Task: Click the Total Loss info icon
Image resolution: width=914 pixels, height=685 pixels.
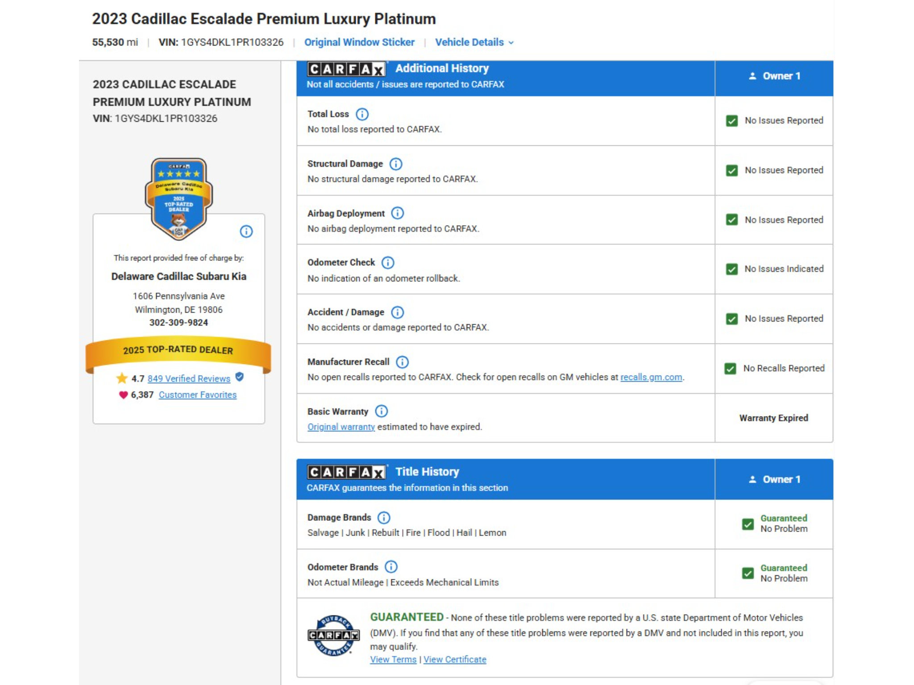Action: 362,114
